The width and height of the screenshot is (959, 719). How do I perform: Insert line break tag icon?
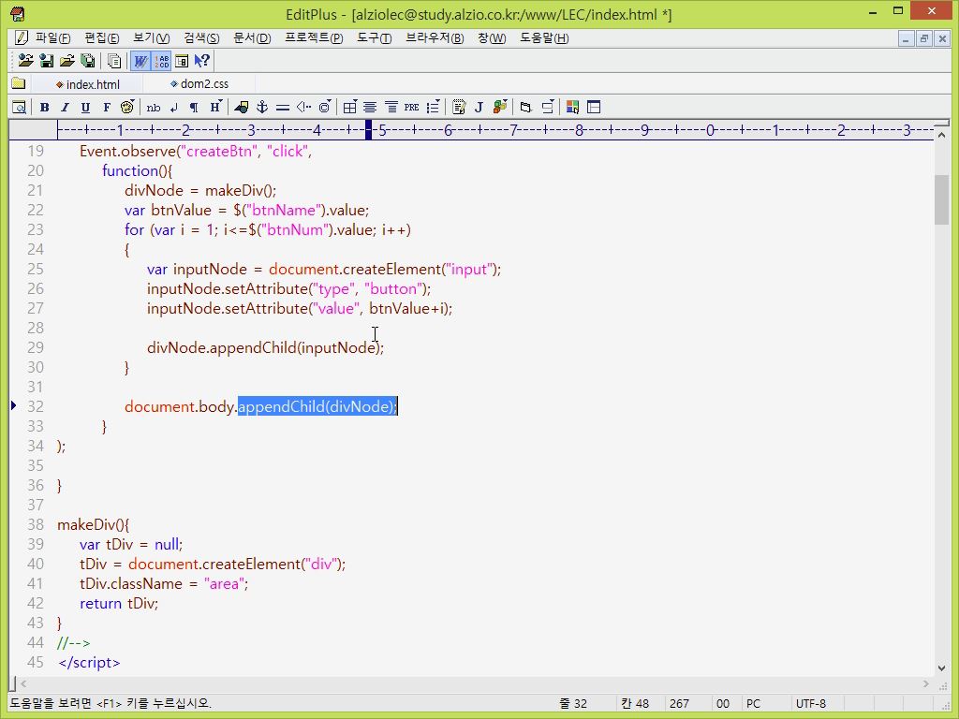point(174,108)
